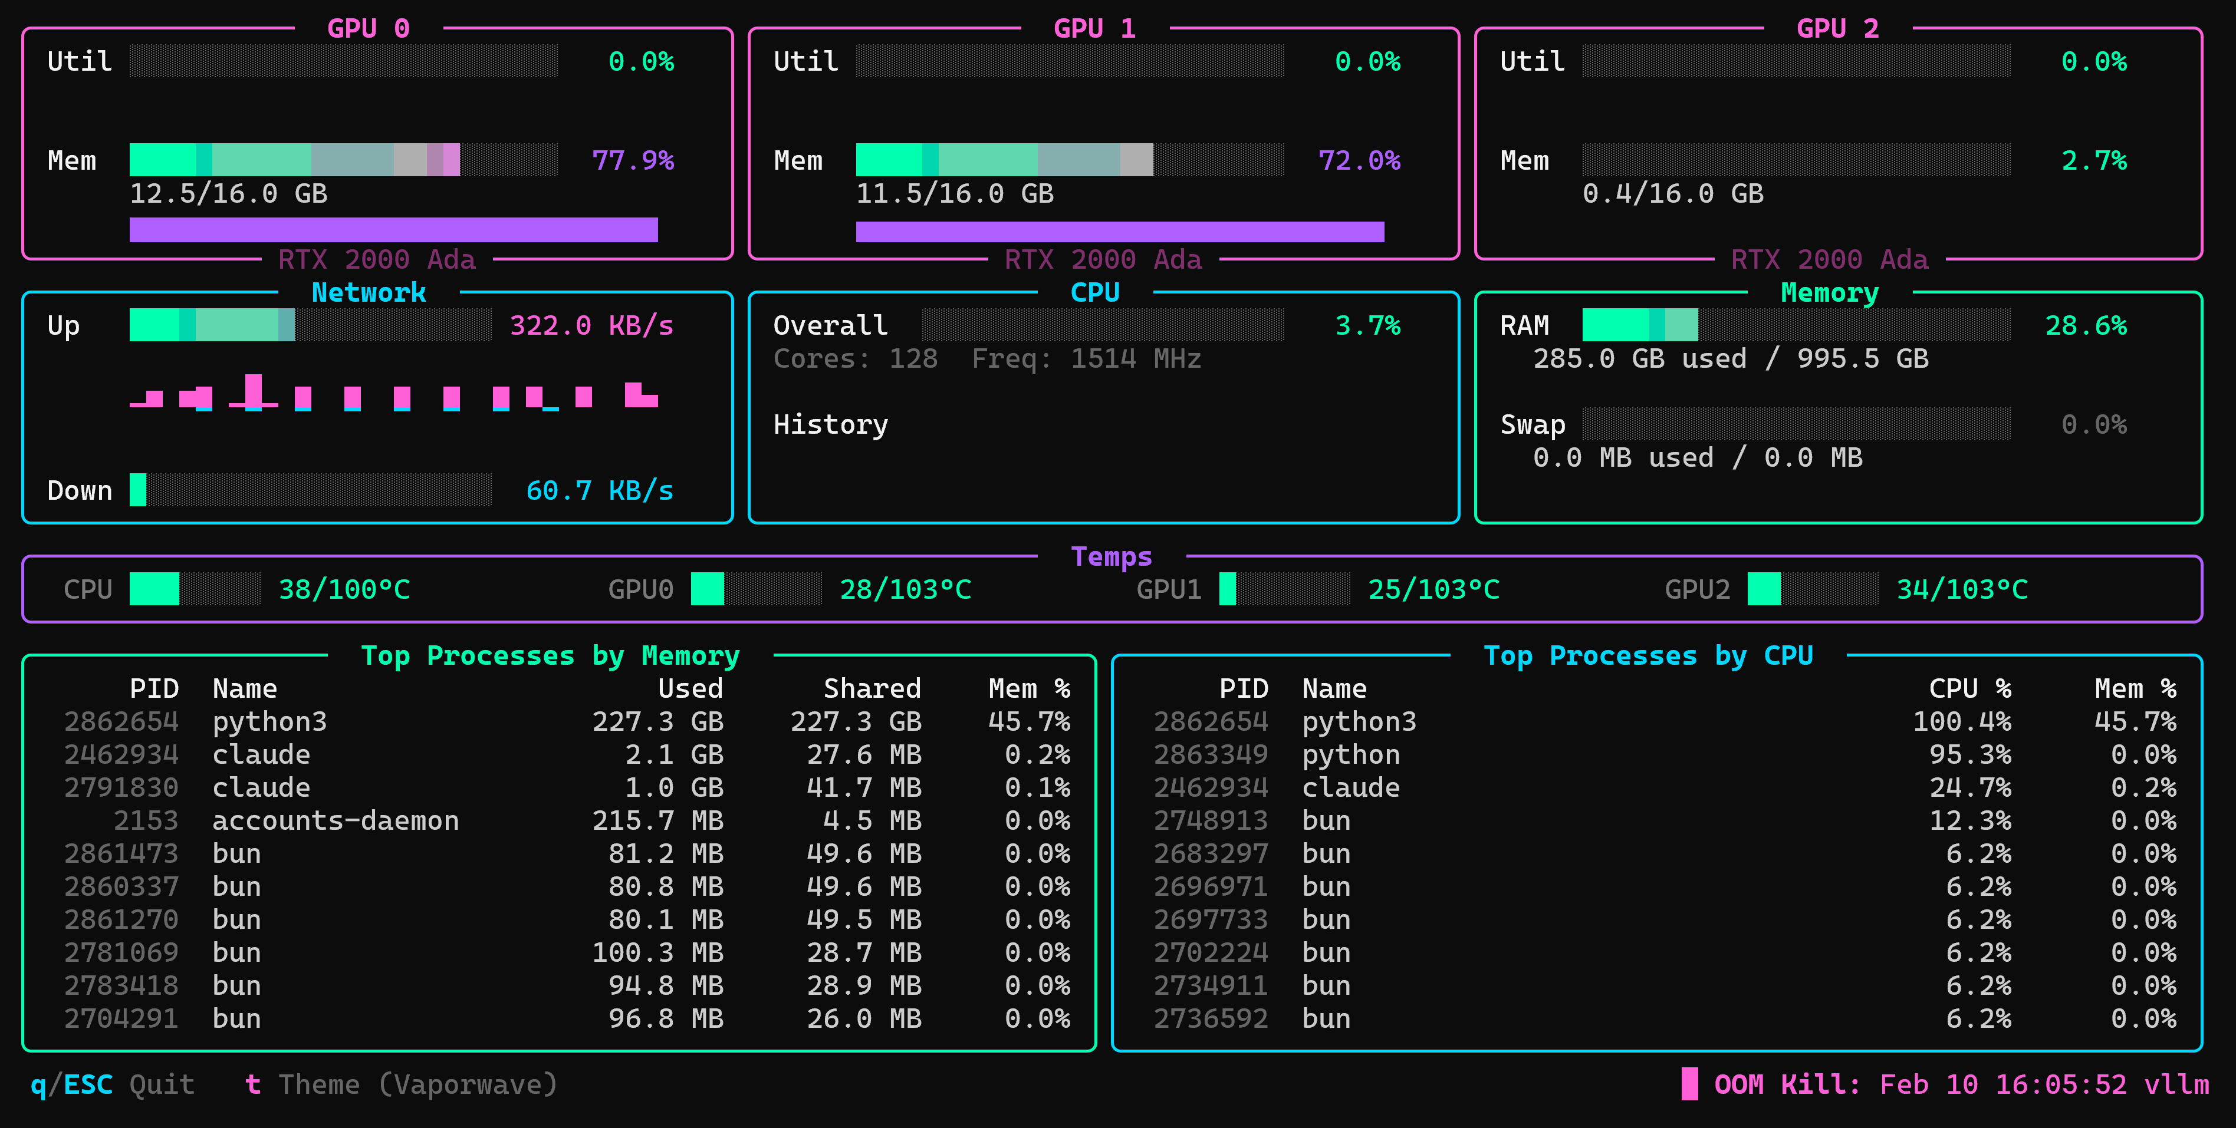Click the CPU History label

(831, 424)
